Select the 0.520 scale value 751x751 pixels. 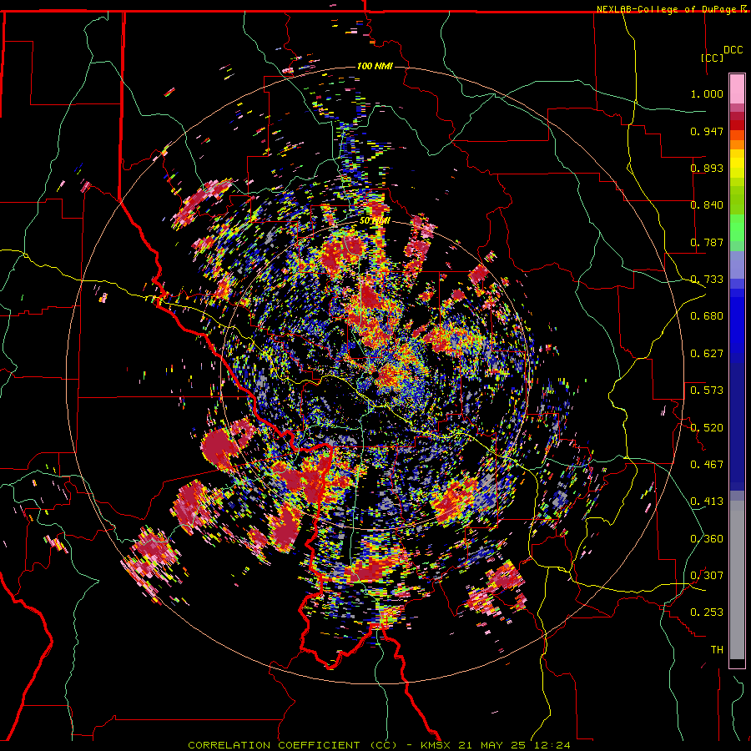707,427
